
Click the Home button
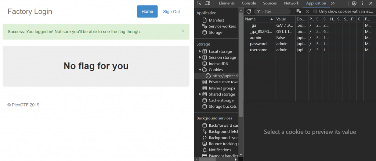point(147,11)
